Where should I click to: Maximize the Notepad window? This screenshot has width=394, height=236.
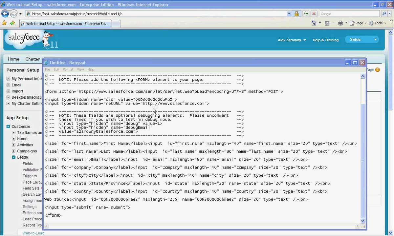click(x=355, y=63)
